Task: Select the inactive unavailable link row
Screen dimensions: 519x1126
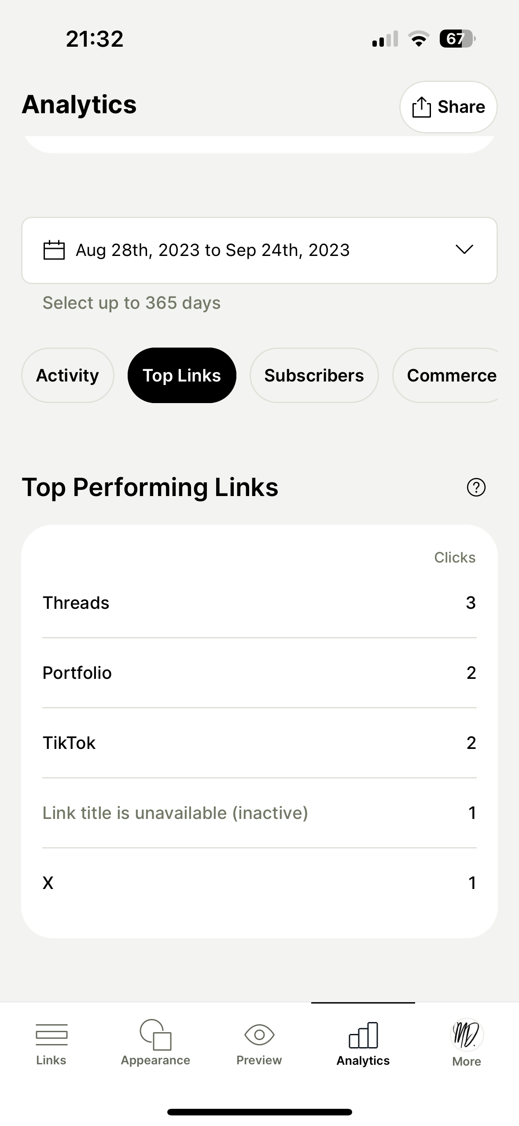Action: coord(259,813)
